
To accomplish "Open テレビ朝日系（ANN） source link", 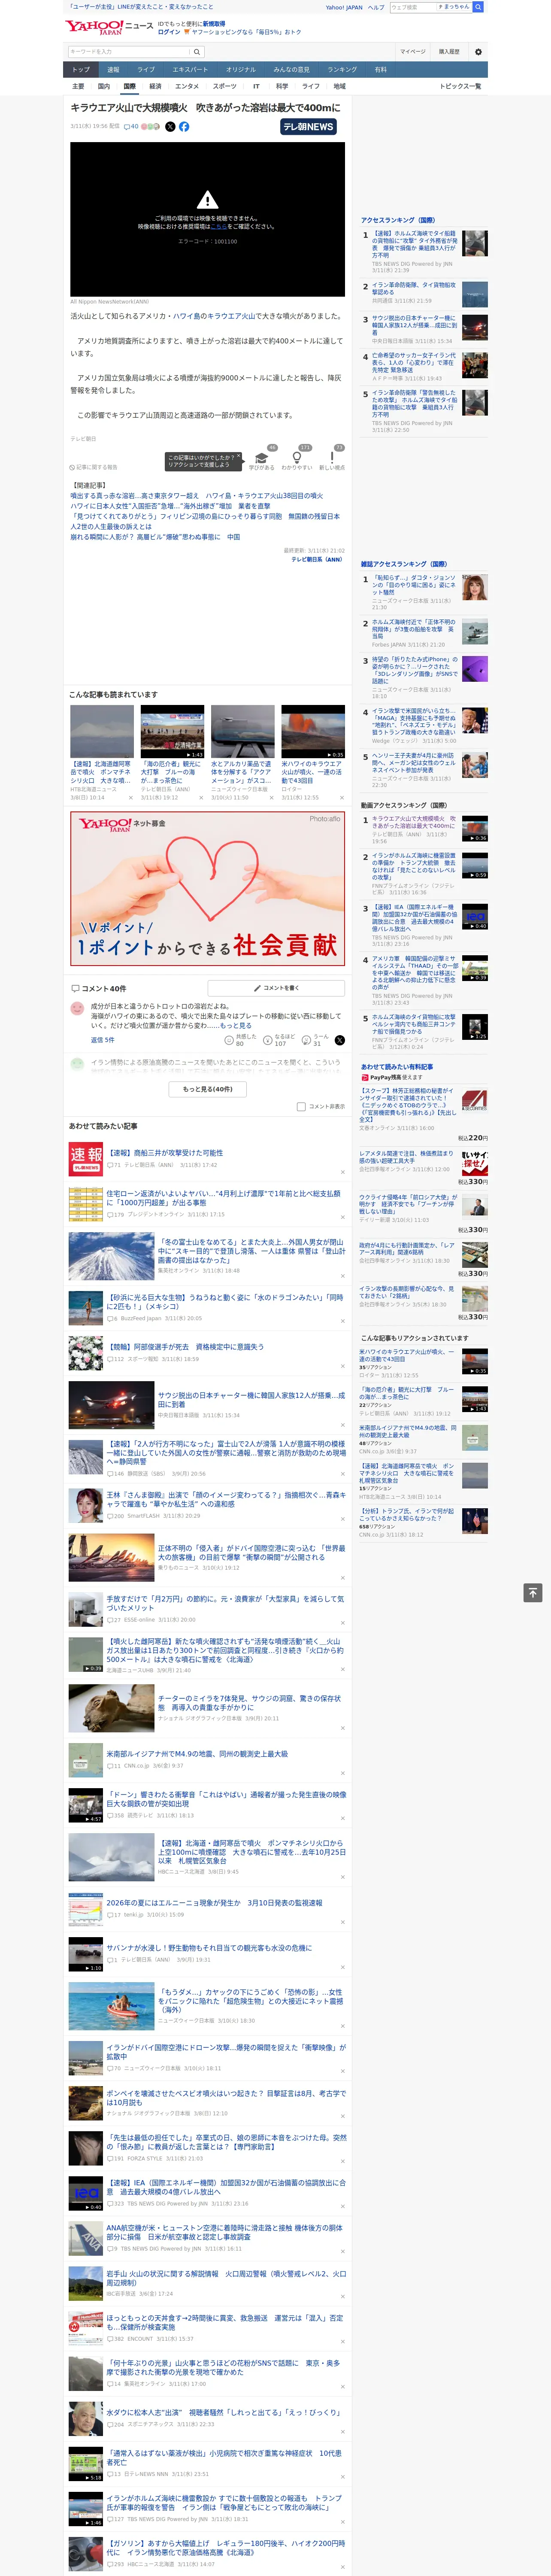I will point(318,560).
